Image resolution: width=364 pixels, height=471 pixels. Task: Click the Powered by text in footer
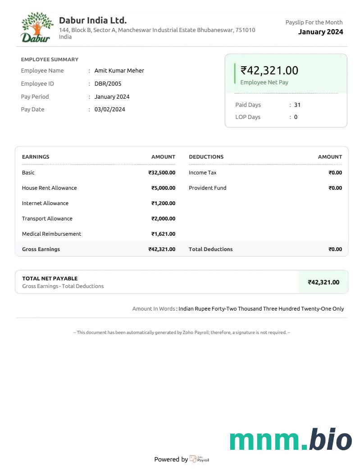pos(171,460)
